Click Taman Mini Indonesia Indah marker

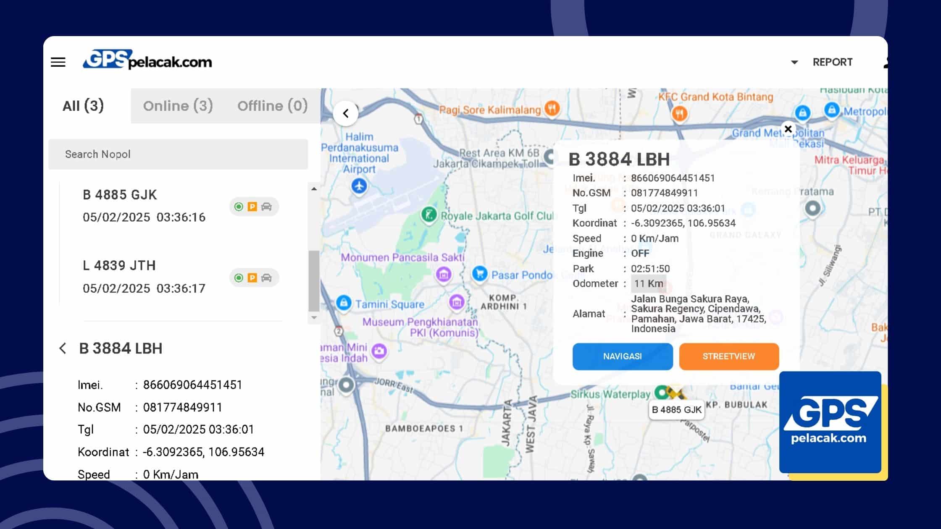point(379,351)
